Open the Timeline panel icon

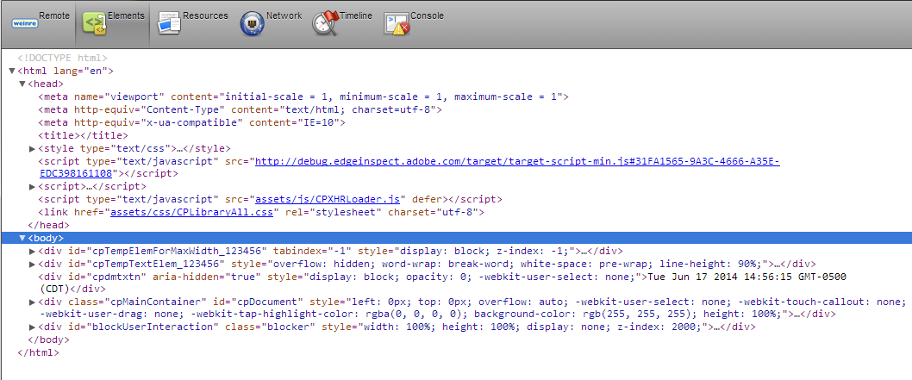tap(326, 24)
